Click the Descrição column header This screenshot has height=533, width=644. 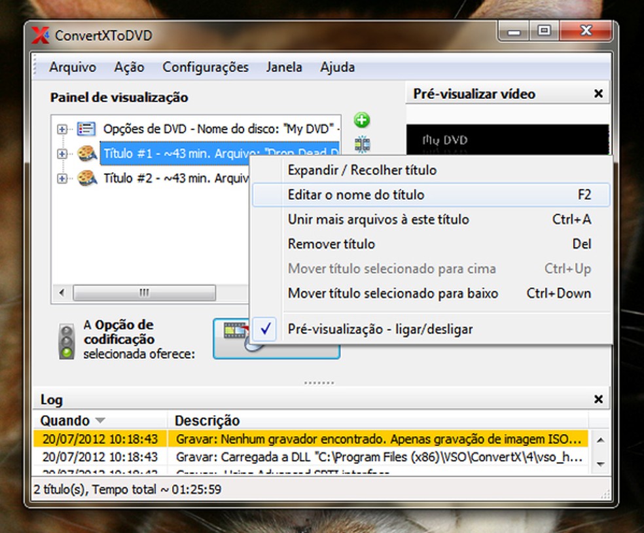378,420
